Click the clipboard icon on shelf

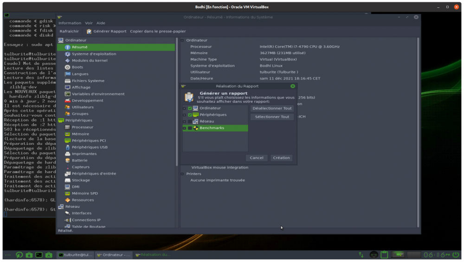pos(384,255)
